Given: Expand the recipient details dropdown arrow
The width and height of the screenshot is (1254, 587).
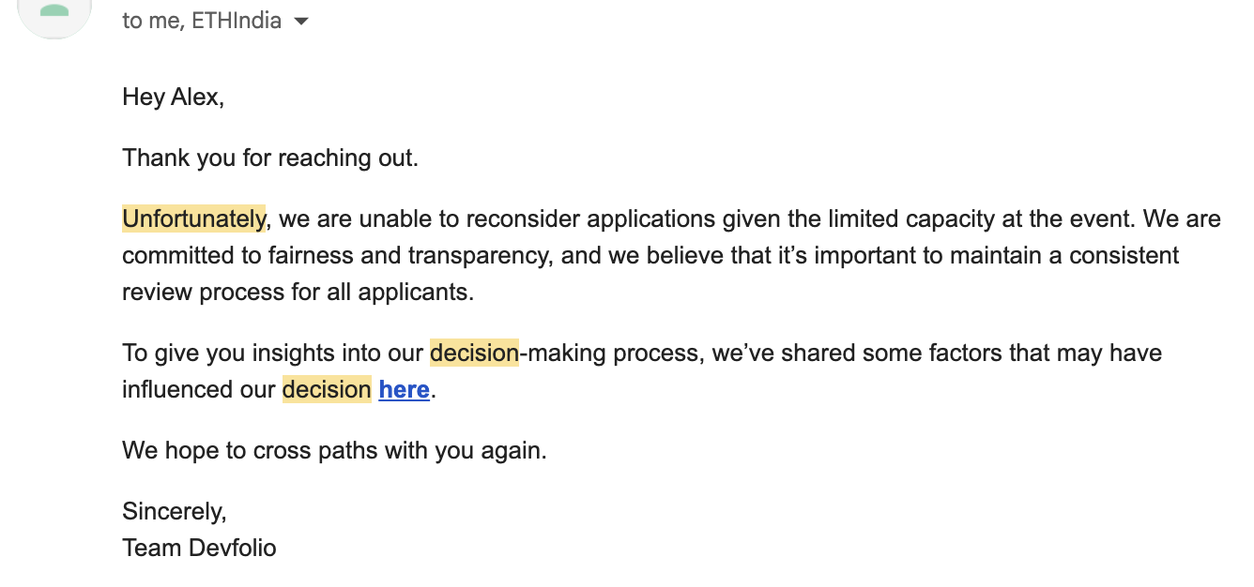Looking at the screenshot, I should pos(301,22).
